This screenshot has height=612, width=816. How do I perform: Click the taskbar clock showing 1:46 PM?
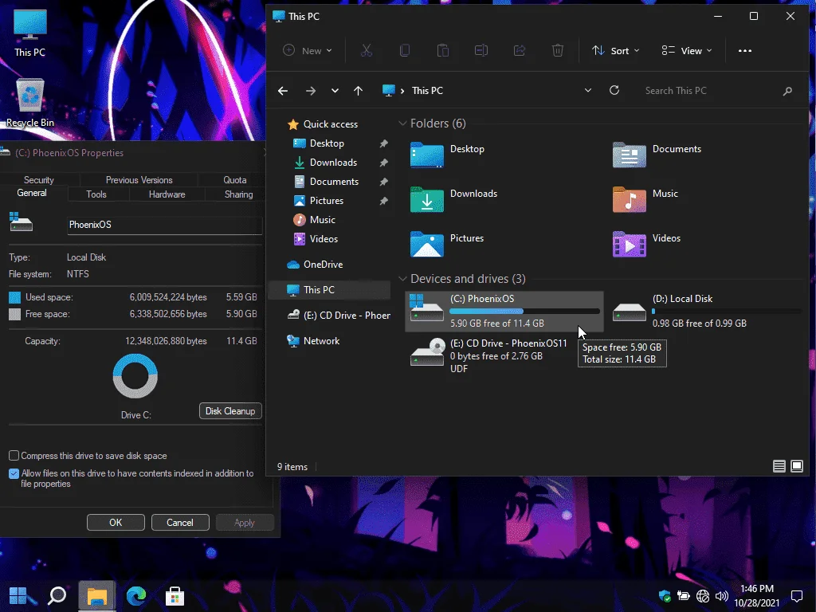coord(757,596)
